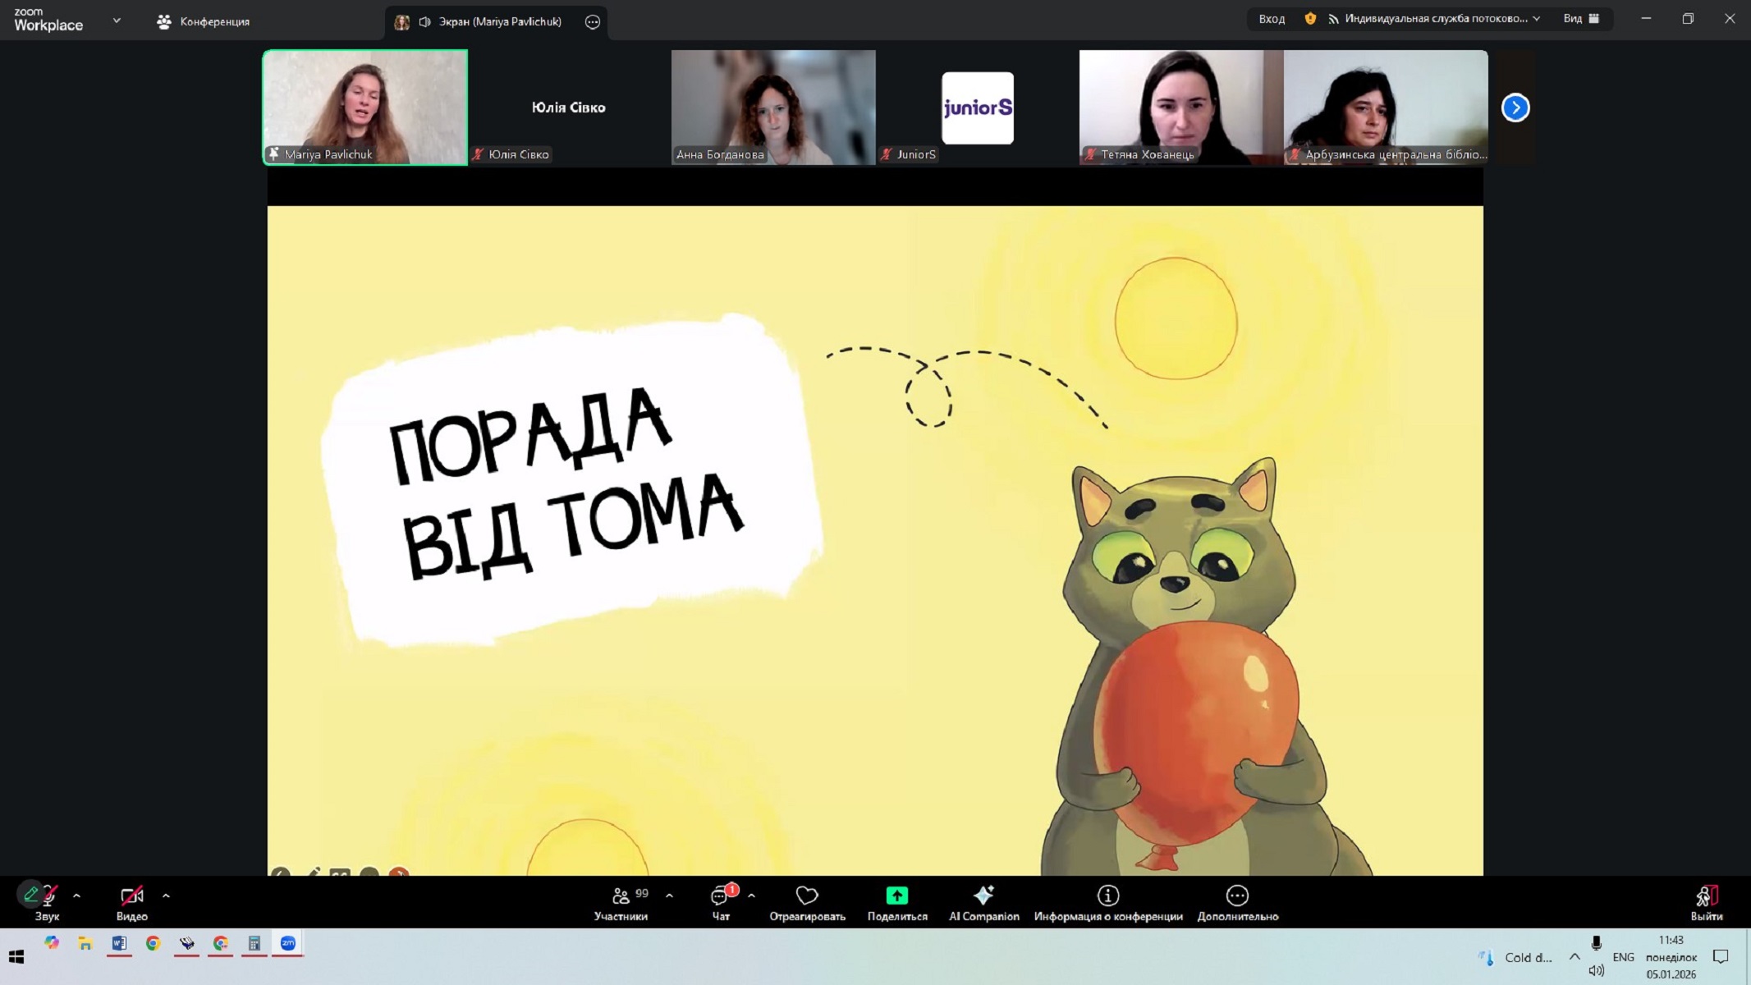Expand the audio options arrow beside Звук
Image resolution: width=1751 pixels, height=985 pixels.
[77, 896]
